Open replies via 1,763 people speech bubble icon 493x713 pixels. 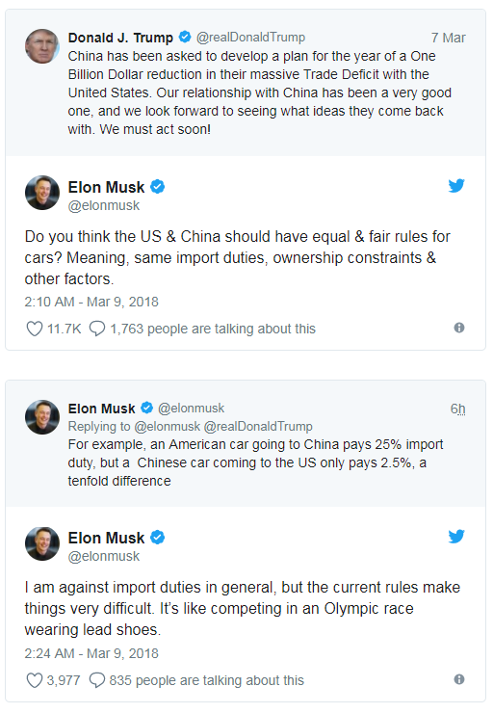pos(97,329)
